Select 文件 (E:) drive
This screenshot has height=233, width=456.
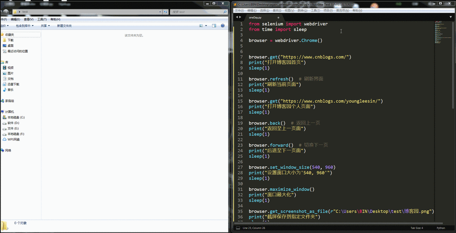point(13,129)
